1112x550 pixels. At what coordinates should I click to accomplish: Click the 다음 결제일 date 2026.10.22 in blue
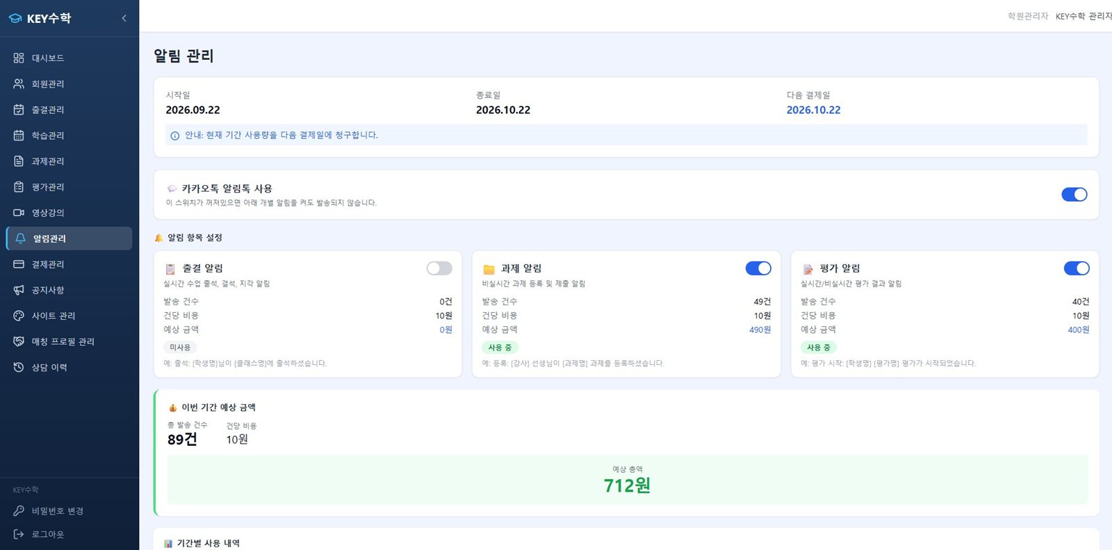(x=813, y=110)
